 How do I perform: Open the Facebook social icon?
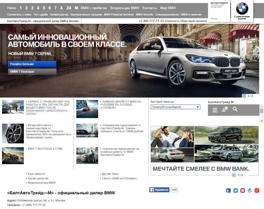point(228,191)
